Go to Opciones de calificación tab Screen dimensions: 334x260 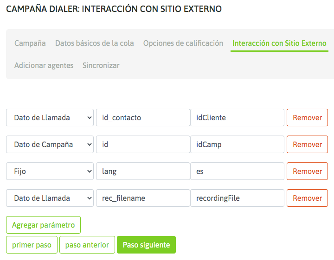click(183, 43)
